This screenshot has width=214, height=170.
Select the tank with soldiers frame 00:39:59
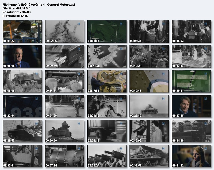tap(149, 156)
